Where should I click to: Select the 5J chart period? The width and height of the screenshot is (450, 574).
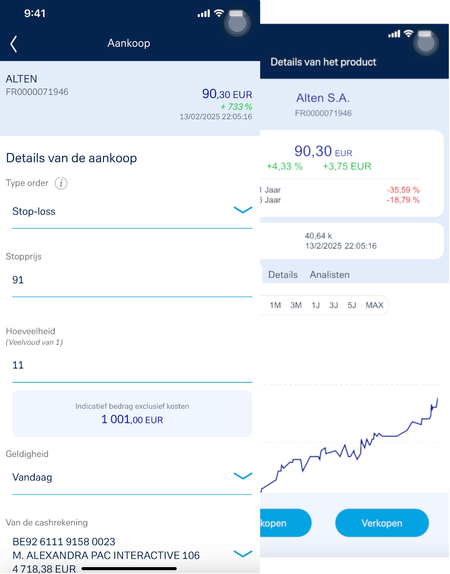351,305
